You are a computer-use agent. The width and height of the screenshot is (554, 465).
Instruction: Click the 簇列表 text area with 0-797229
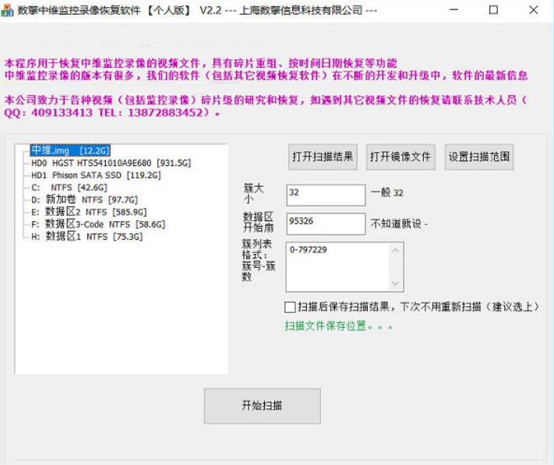[x=337, y=267]
